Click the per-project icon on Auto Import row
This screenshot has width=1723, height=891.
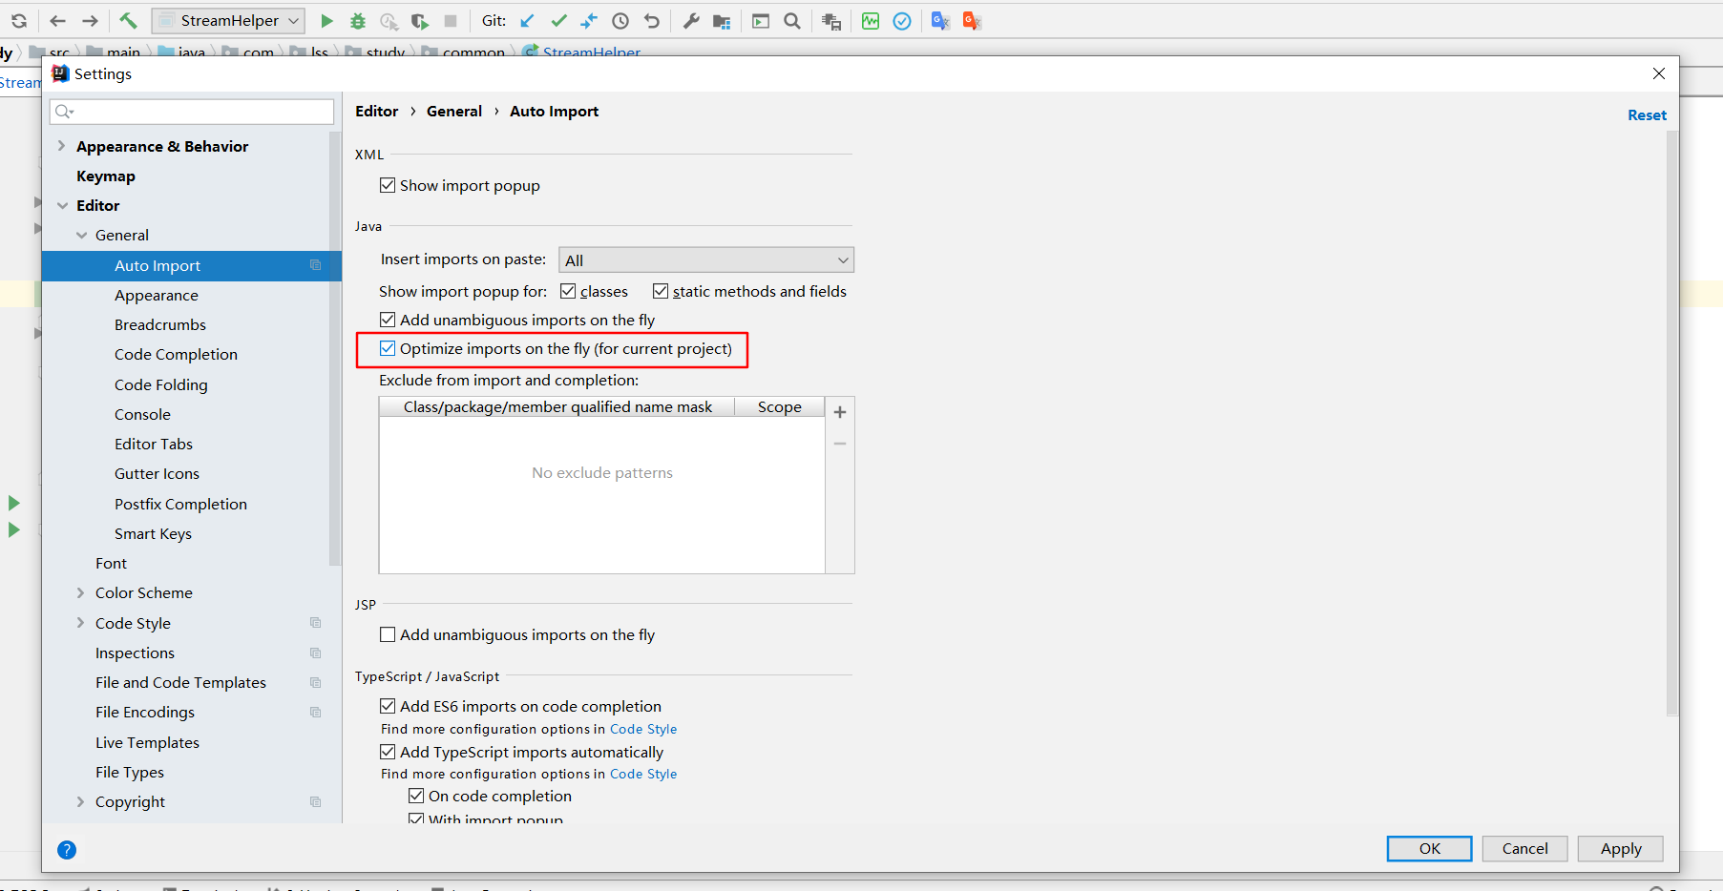point(315,265)
